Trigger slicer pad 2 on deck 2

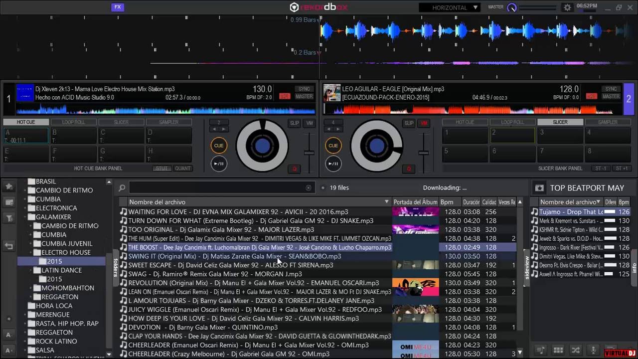click(x=512, y=136)
